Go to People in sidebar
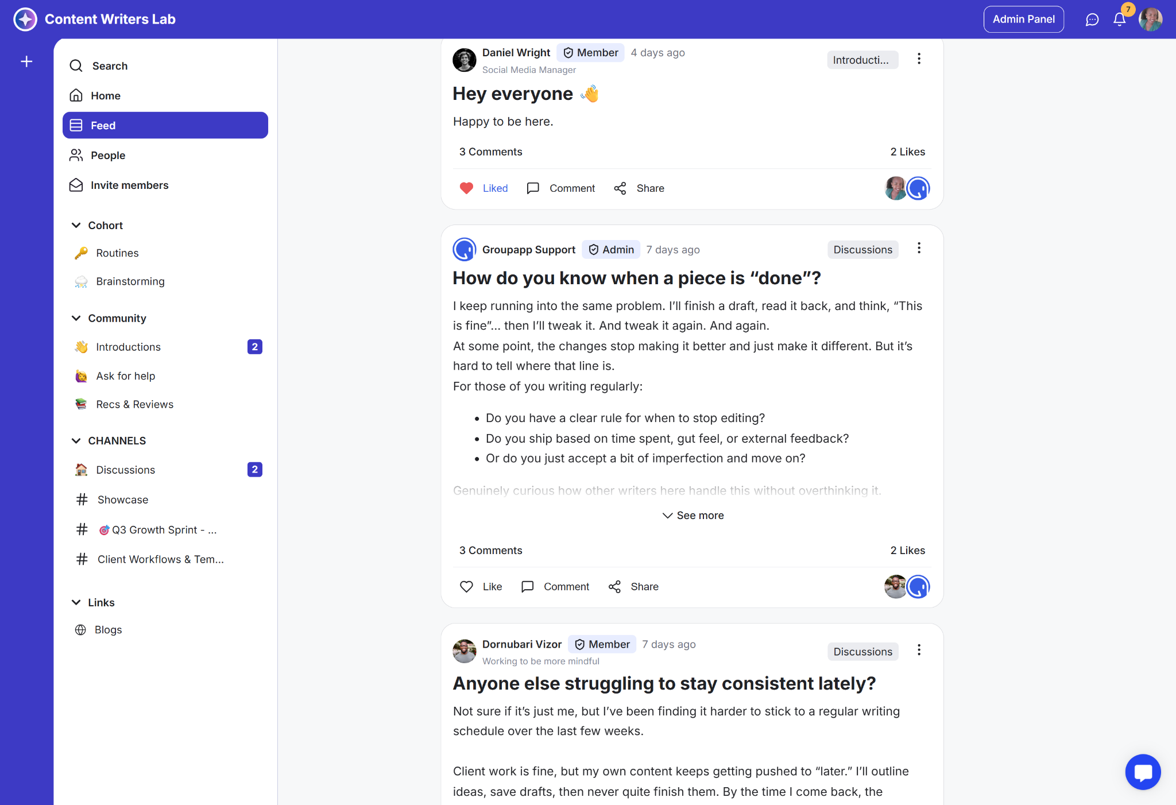 [107, 155]
